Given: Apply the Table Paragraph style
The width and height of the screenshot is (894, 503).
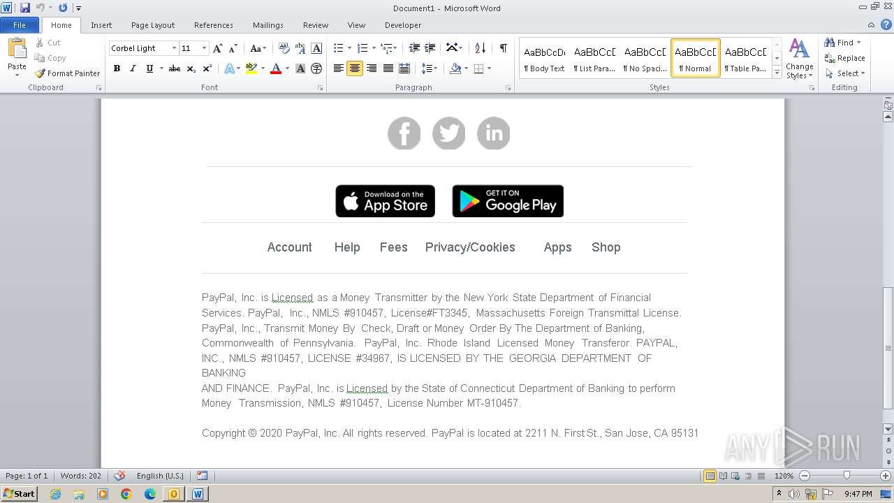Looking at the screenshot, I should [745, 58].
